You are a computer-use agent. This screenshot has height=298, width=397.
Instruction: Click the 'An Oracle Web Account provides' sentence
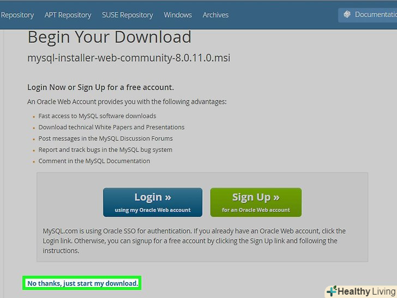tap(127, 102)
